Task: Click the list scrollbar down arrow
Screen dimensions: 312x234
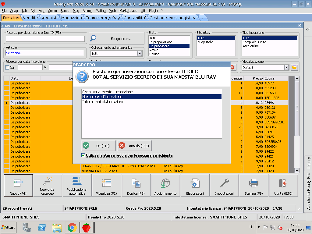Action: [x=297, y=171]
